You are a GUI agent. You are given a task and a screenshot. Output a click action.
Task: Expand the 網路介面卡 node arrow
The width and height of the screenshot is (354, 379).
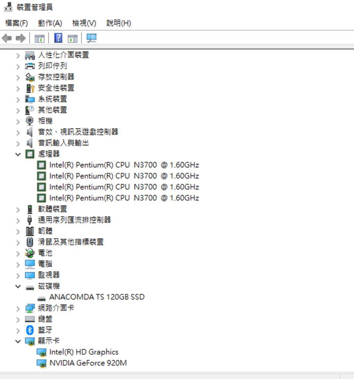[18, 309]
